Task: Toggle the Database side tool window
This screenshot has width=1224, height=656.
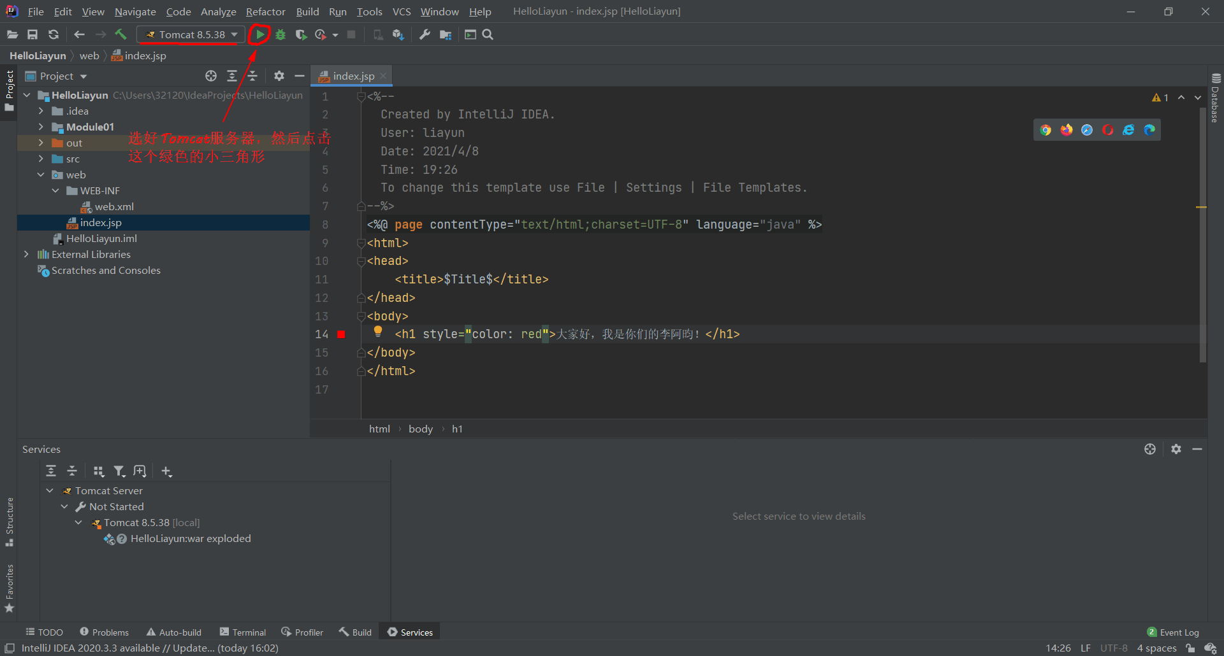Action: coord(1216,99)
